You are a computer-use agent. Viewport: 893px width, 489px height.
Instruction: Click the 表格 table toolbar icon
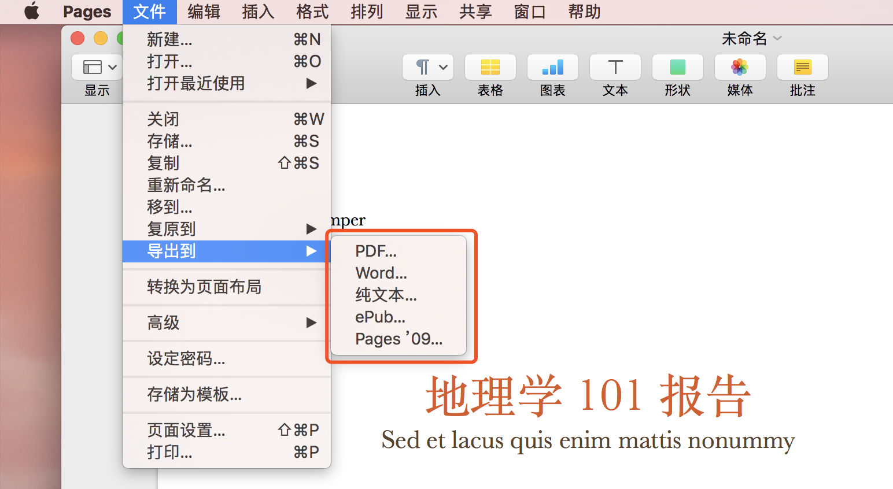[x=490, y=67]
